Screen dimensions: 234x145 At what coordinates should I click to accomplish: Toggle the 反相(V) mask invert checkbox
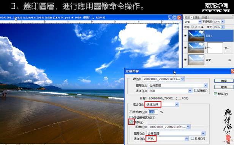click(192, 139)
